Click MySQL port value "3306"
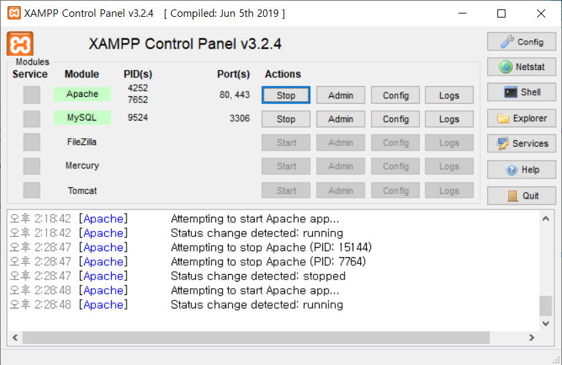 (240, 119)
